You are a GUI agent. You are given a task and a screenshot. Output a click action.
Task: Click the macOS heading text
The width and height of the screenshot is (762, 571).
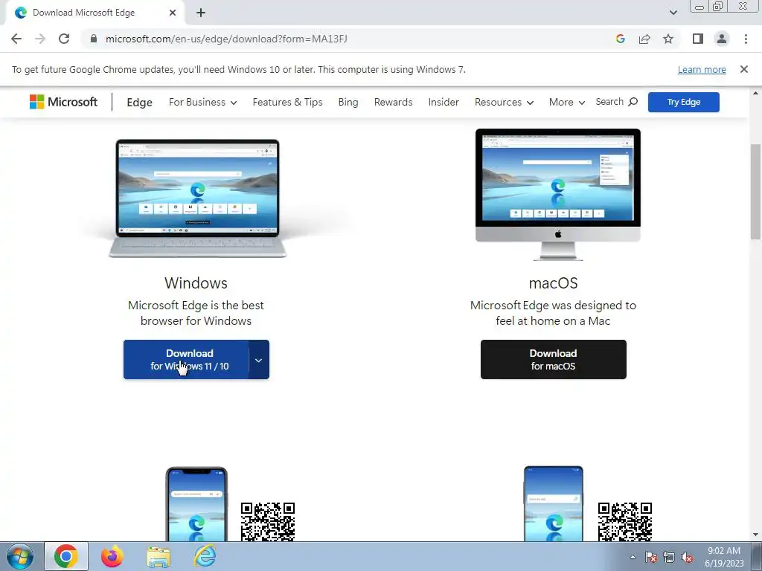(x=553, y=283)
